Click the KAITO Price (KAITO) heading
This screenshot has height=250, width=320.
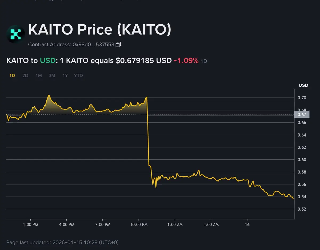[x=99, y=30]
